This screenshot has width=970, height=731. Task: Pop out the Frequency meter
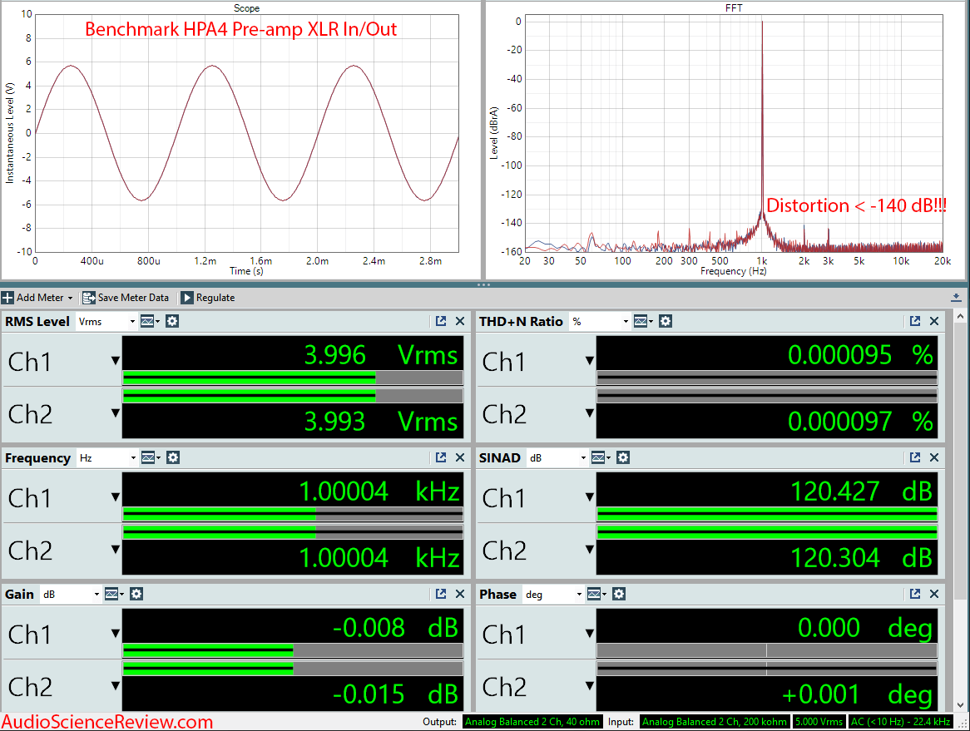point(440,457)
